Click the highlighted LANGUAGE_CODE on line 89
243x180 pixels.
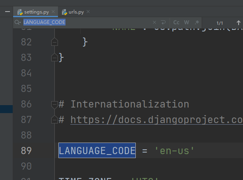pos(97,150)
